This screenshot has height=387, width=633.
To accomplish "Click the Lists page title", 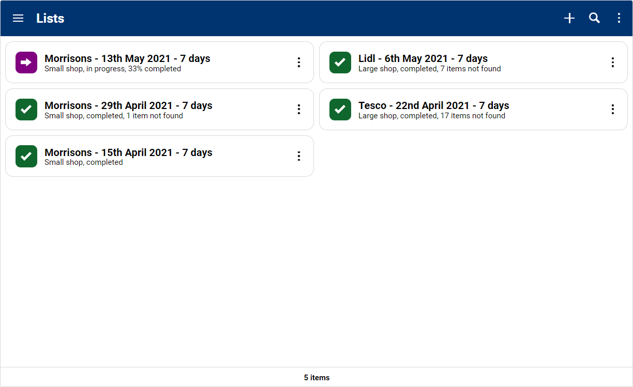I will pos(50,19).
